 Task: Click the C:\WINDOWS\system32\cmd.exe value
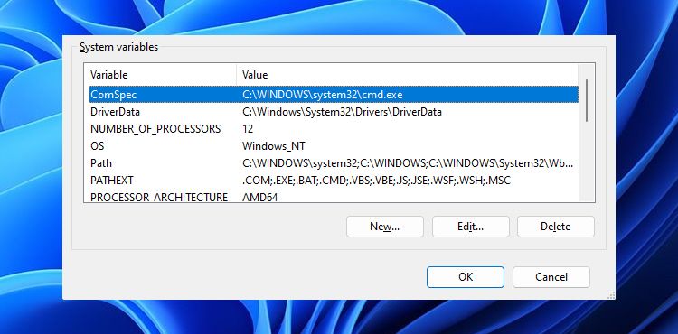(x=323, y=95)
